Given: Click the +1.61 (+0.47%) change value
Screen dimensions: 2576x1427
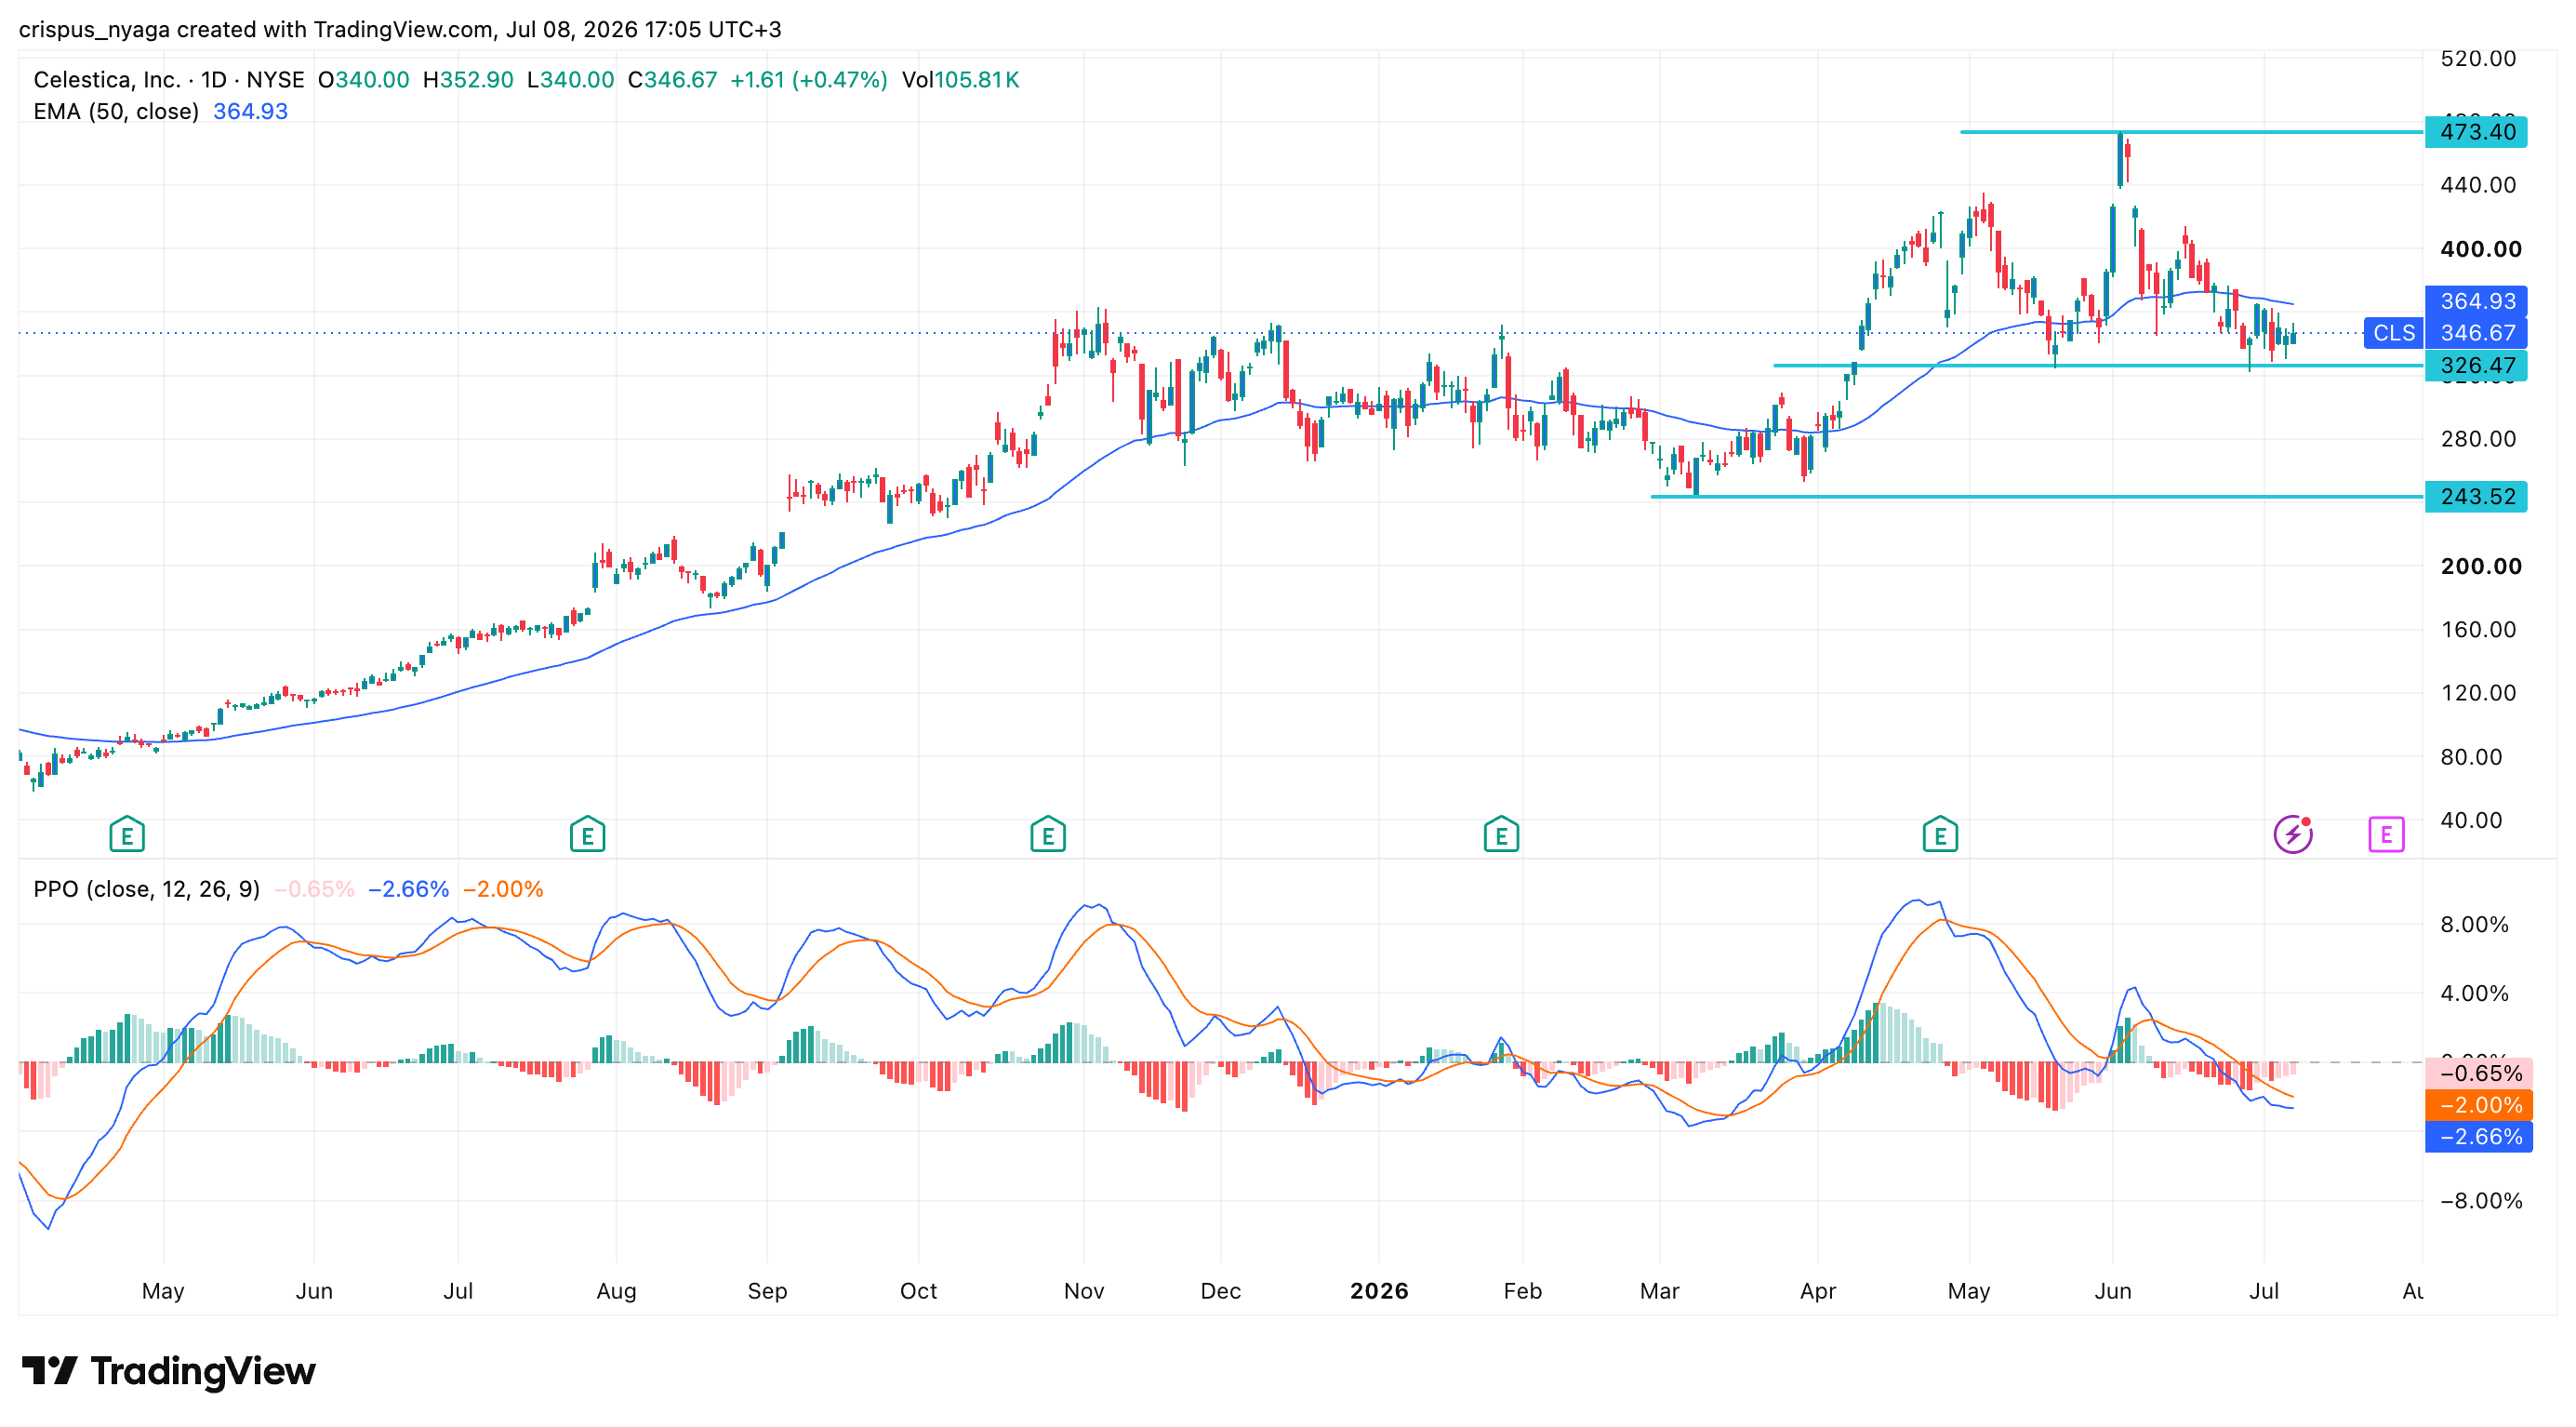Looking at the screenshot, I should pyautogui.click(x=809, y=80).
